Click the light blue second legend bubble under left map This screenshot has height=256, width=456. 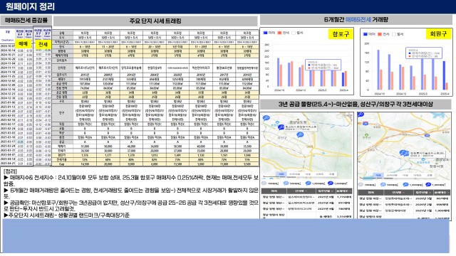click(286, 183)
